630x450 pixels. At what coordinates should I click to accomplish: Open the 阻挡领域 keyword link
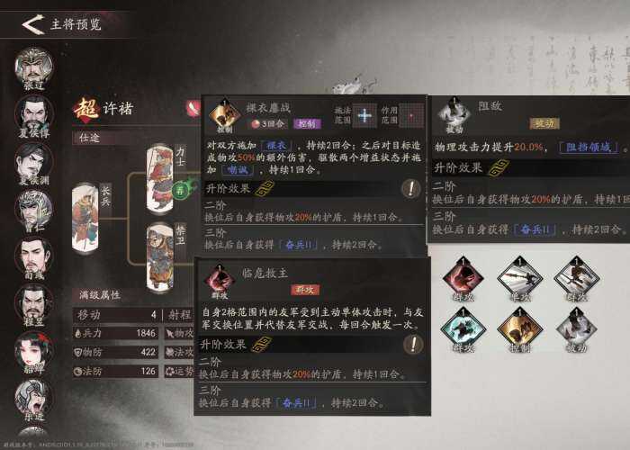(589, 147)
